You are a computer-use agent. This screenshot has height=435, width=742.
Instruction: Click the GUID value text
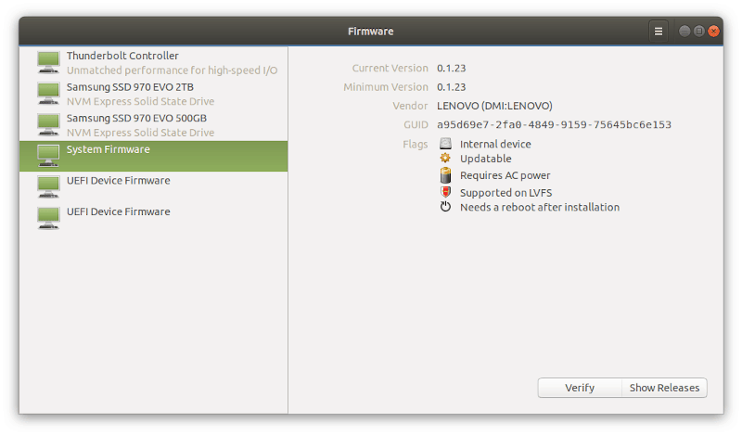(554, 124)
